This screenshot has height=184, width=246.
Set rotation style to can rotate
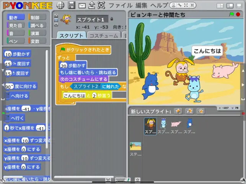[x=56, y=16]
